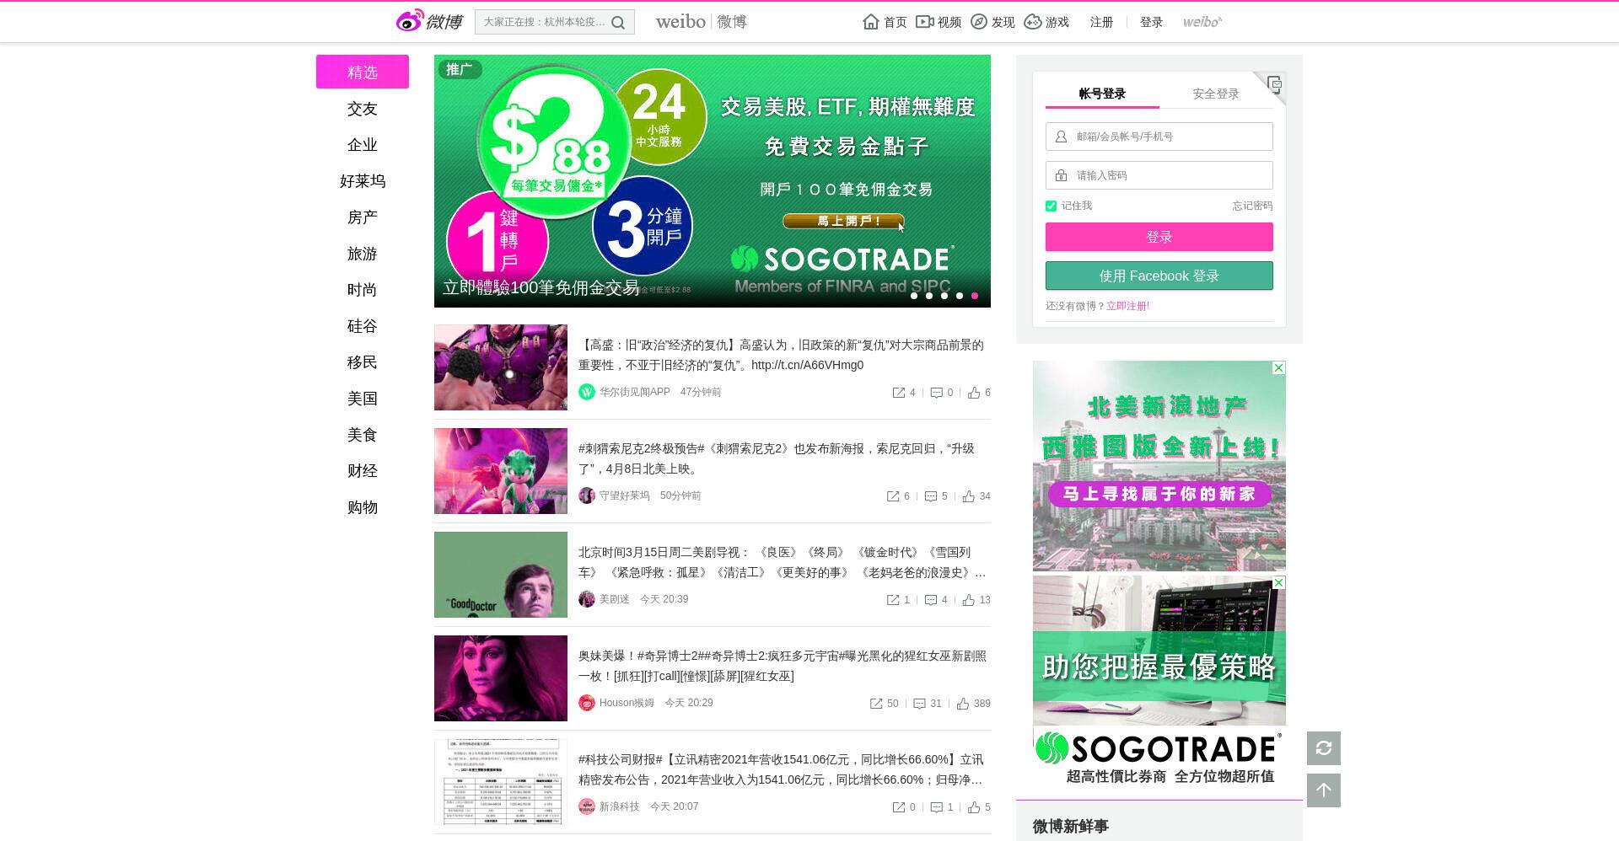The height and width of the screenshot is (841, 1619).
Task: Click the account email input field
Action: click(x=1159, y=137)
